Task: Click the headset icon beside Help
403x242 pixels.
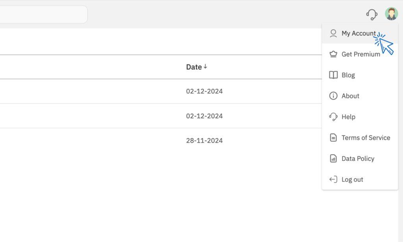Action: pyautogui.click(x=333, y=117)
